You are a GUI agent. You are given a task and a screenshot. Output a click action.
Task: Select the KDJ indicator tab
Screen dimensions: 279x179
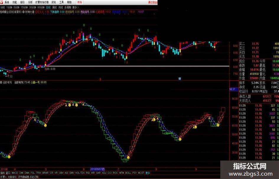[104, 173]
